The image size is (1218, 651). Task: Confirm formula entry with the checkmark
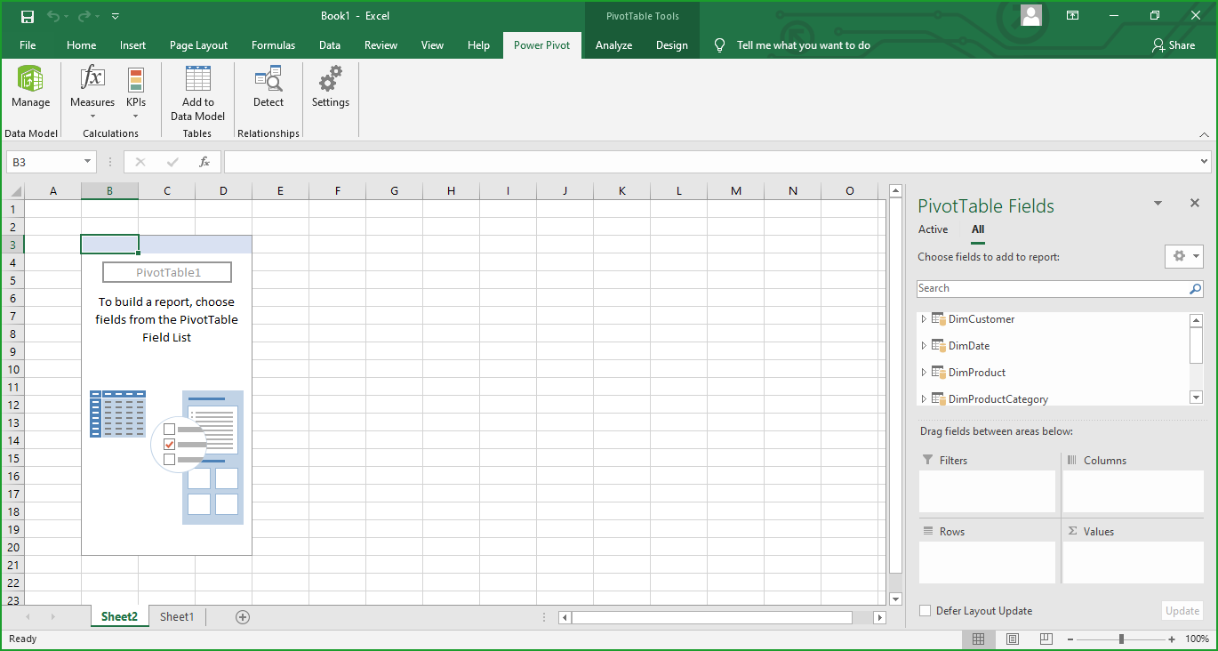click(172, 162)
